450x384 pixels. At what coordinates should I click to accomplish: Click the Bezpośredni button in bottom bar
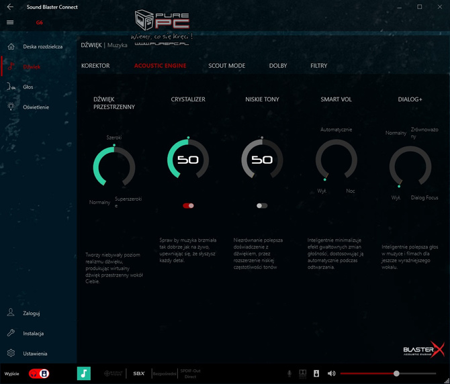[x=165, y=374]
